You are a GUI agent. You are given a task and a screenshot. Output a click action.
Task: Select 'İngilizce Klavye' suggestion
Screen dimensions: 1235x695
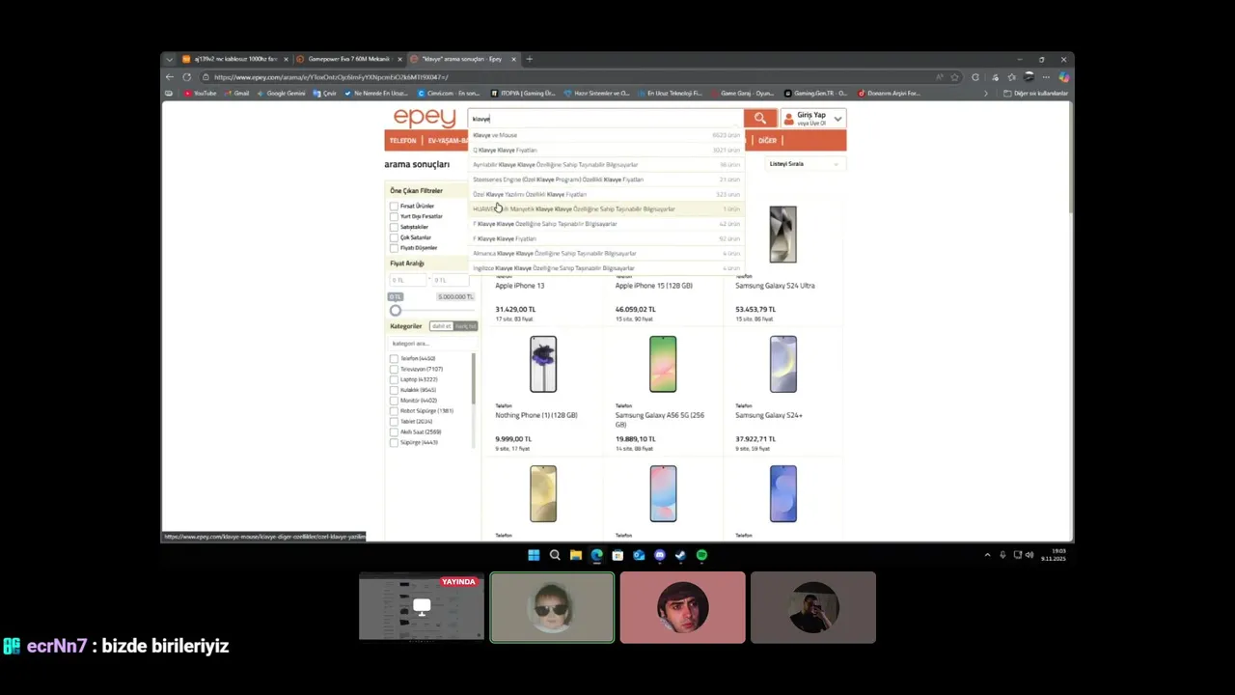606,268
